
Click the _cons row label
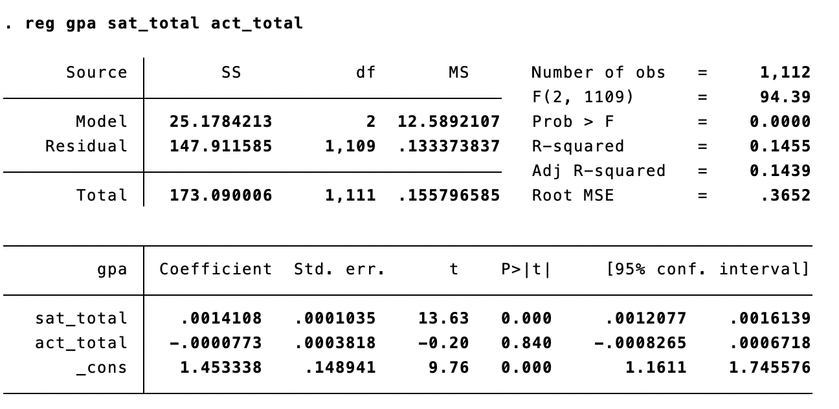102,368
